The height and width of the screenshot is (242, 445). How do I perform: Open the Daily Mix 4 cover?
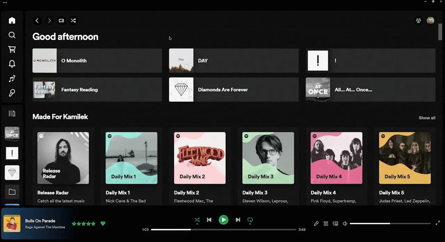(x=337, y=158)
